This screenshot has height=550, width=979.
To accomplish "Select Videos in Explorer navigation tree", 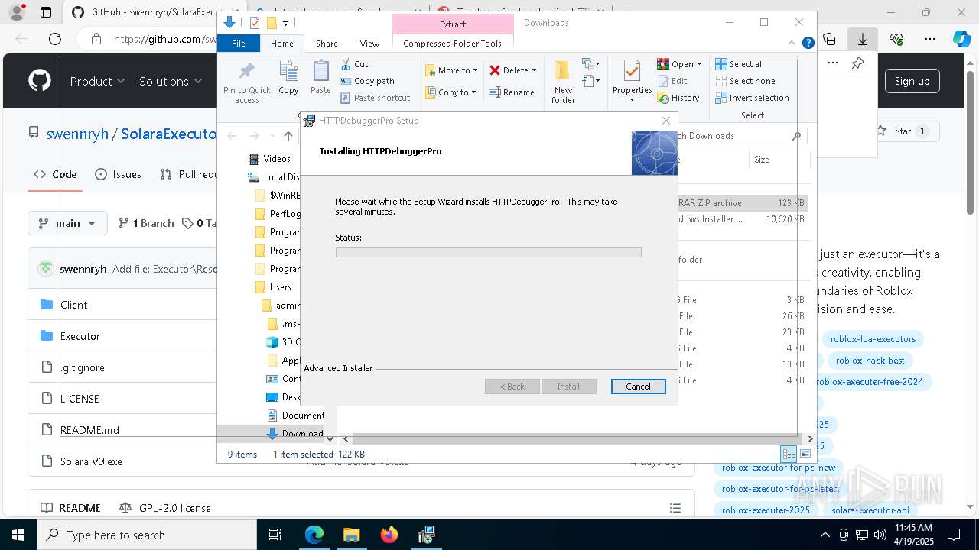I will click(x=269, y=159).
